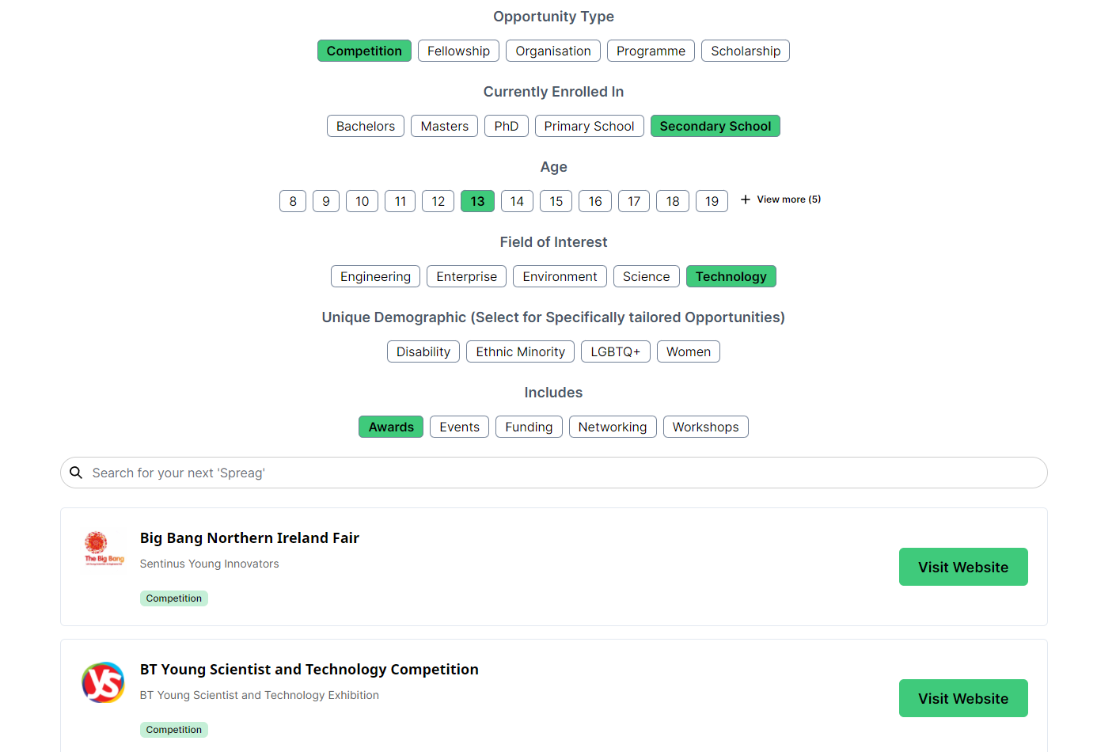Screen dimensions: 1097x752
Task: Open BT Young Scientist and Technology Competition title
Action: coord(309,670)
